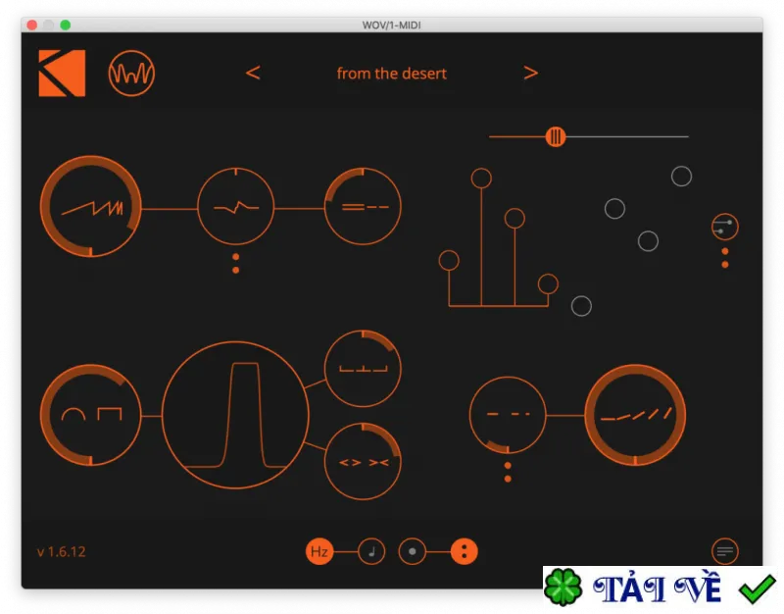
Task: Click the lowest gray step circle
Action: click(x=581, y=306)
